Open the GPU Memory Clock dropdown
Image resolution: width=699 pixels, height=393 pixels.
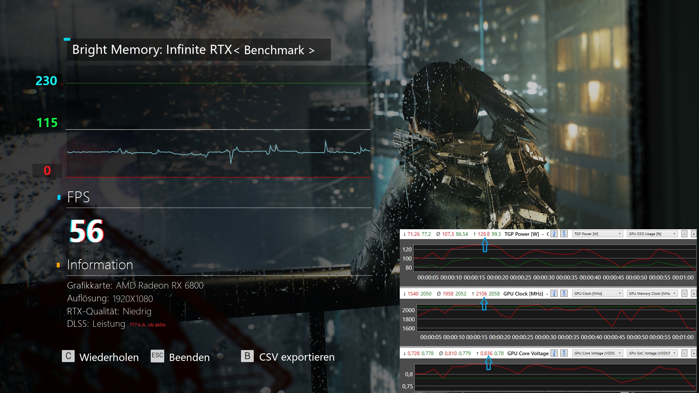tap(652, 294)
